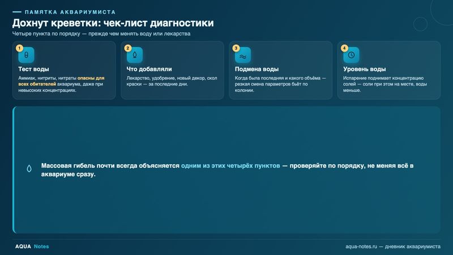
Task: Click the waves icon on Подмена воды card
Action: (243, 55)
